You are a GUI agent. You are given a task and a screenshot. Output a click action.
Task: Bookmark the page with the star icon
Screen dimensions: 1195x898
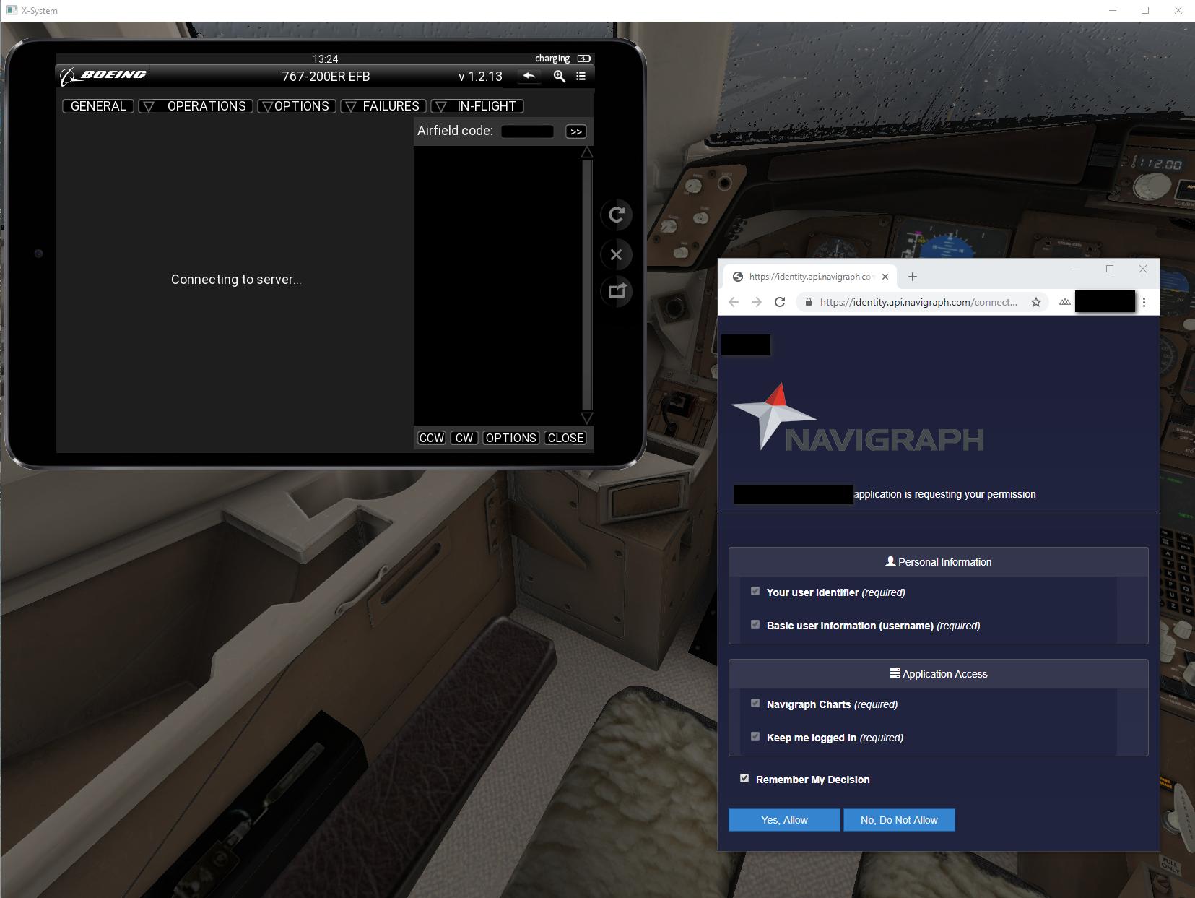pyautogui.click(x=1036, y=302)
